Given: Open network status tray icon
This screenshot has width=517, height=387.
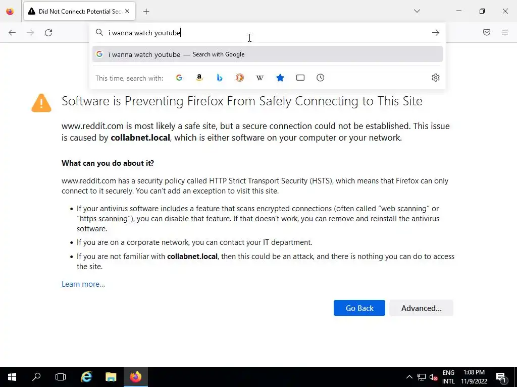Looking at the screenshot, I should [422, 377].
